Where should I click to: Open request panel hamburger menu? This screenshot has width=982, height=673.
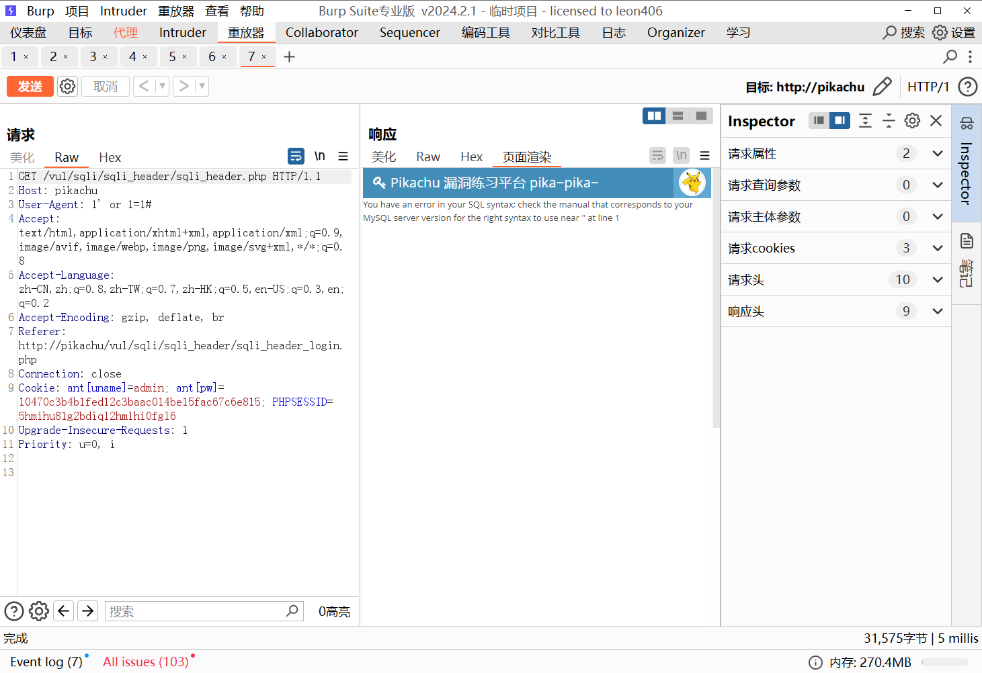point(343,156)
